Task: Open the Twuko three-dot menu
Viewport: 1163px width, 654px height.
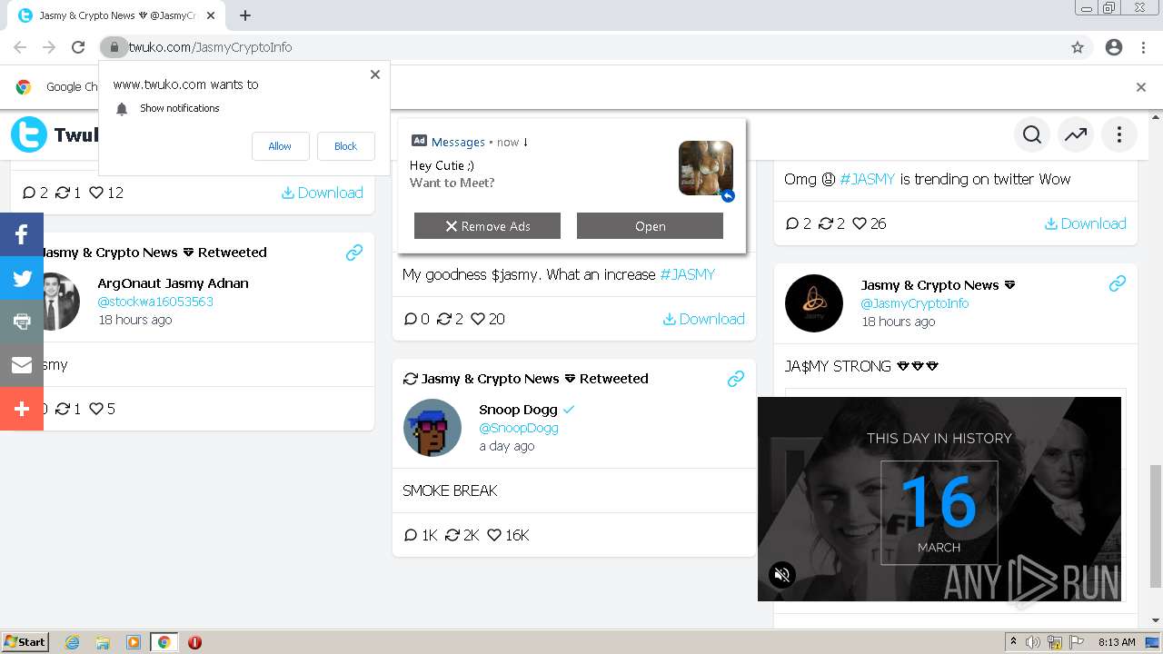Action: click(1119, 135)
